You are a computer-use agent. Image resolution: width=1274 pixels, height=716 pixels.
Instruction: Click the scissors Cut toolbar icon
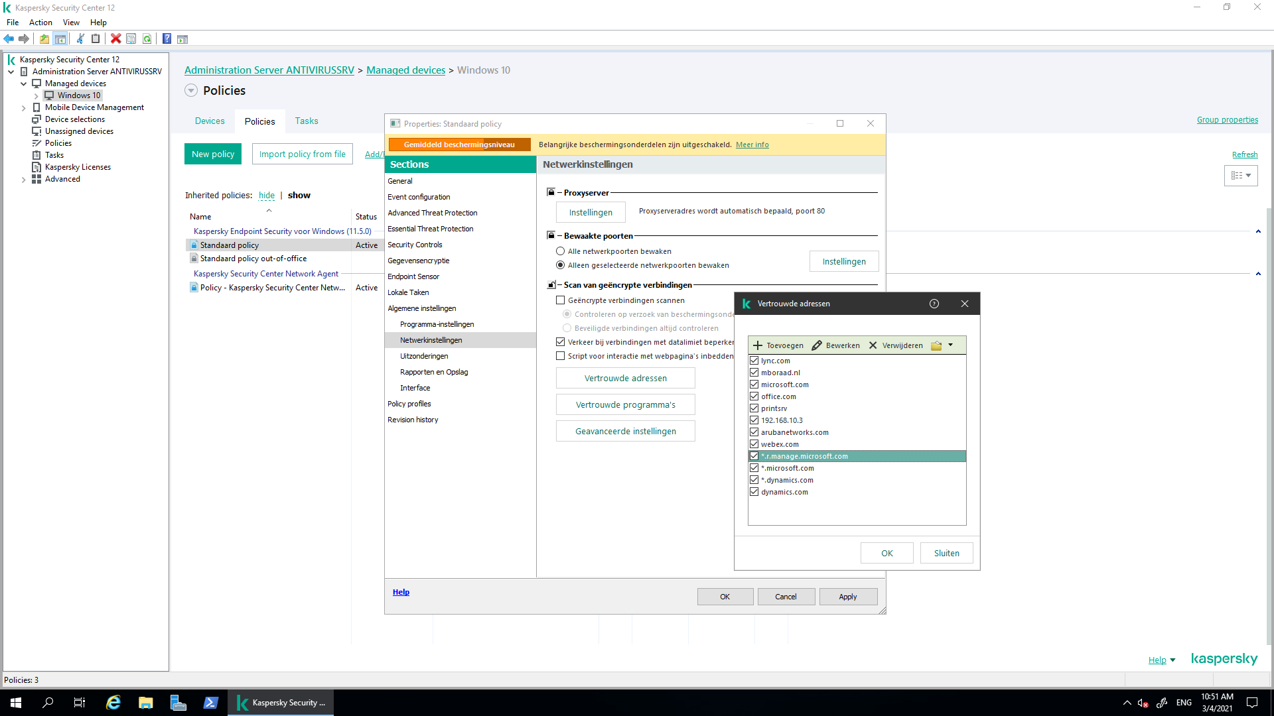[x=80, y=39]
